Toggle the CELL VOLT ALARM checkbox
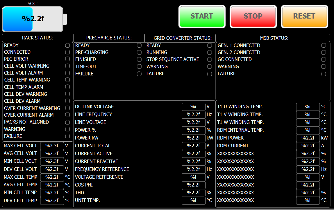 tap(67, 73)
